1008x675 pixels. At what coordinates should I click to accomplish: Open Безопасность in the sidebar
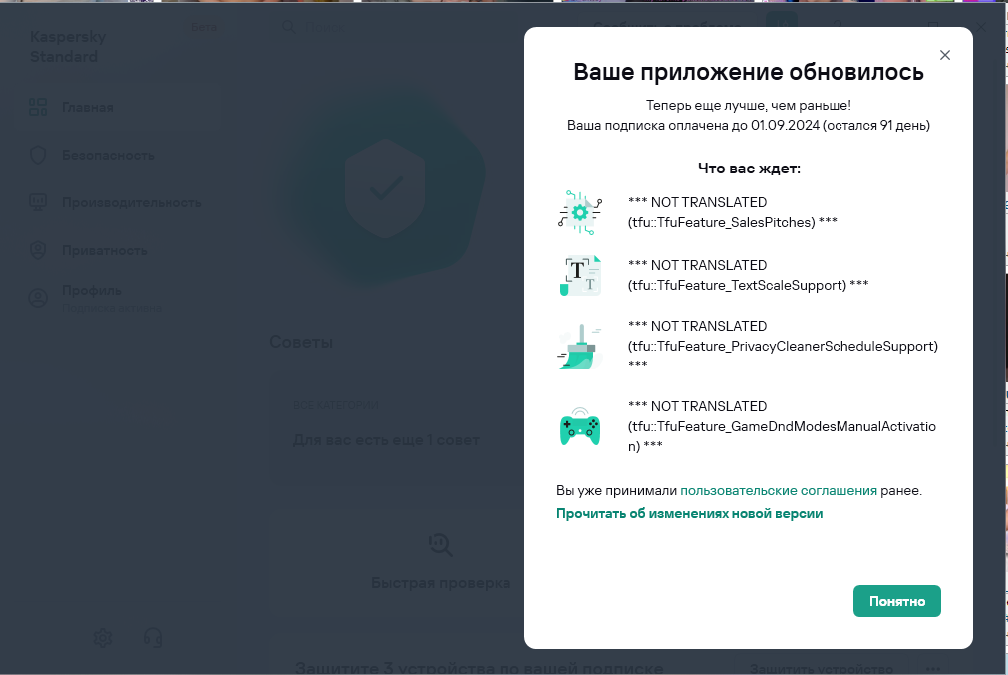(108, 155)
